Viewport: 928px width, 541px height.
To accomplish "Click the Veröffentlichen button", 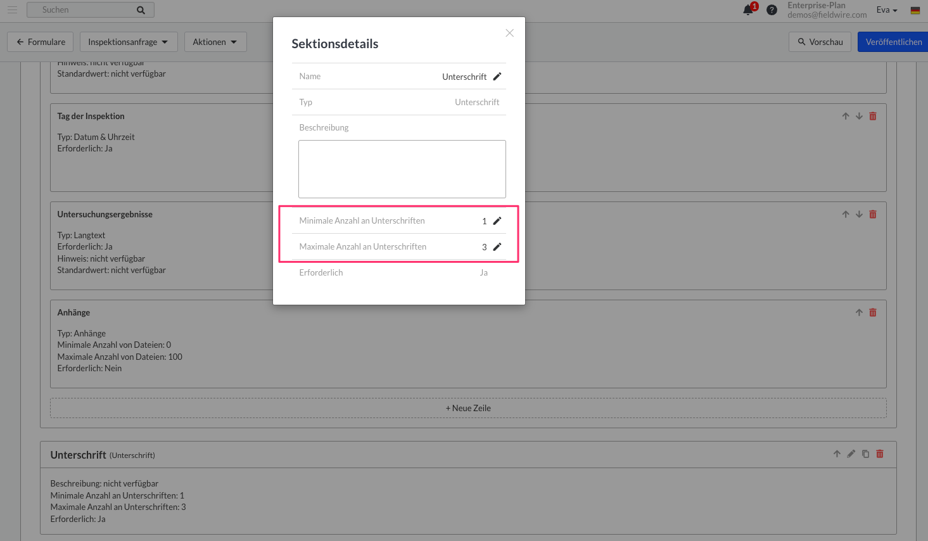I will [893, 42].
